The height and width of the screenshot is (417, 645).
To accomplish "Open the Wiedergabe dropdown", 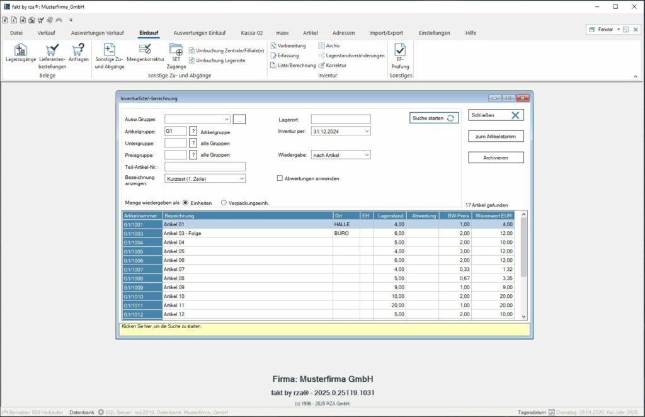I will (x=368, y=154).
